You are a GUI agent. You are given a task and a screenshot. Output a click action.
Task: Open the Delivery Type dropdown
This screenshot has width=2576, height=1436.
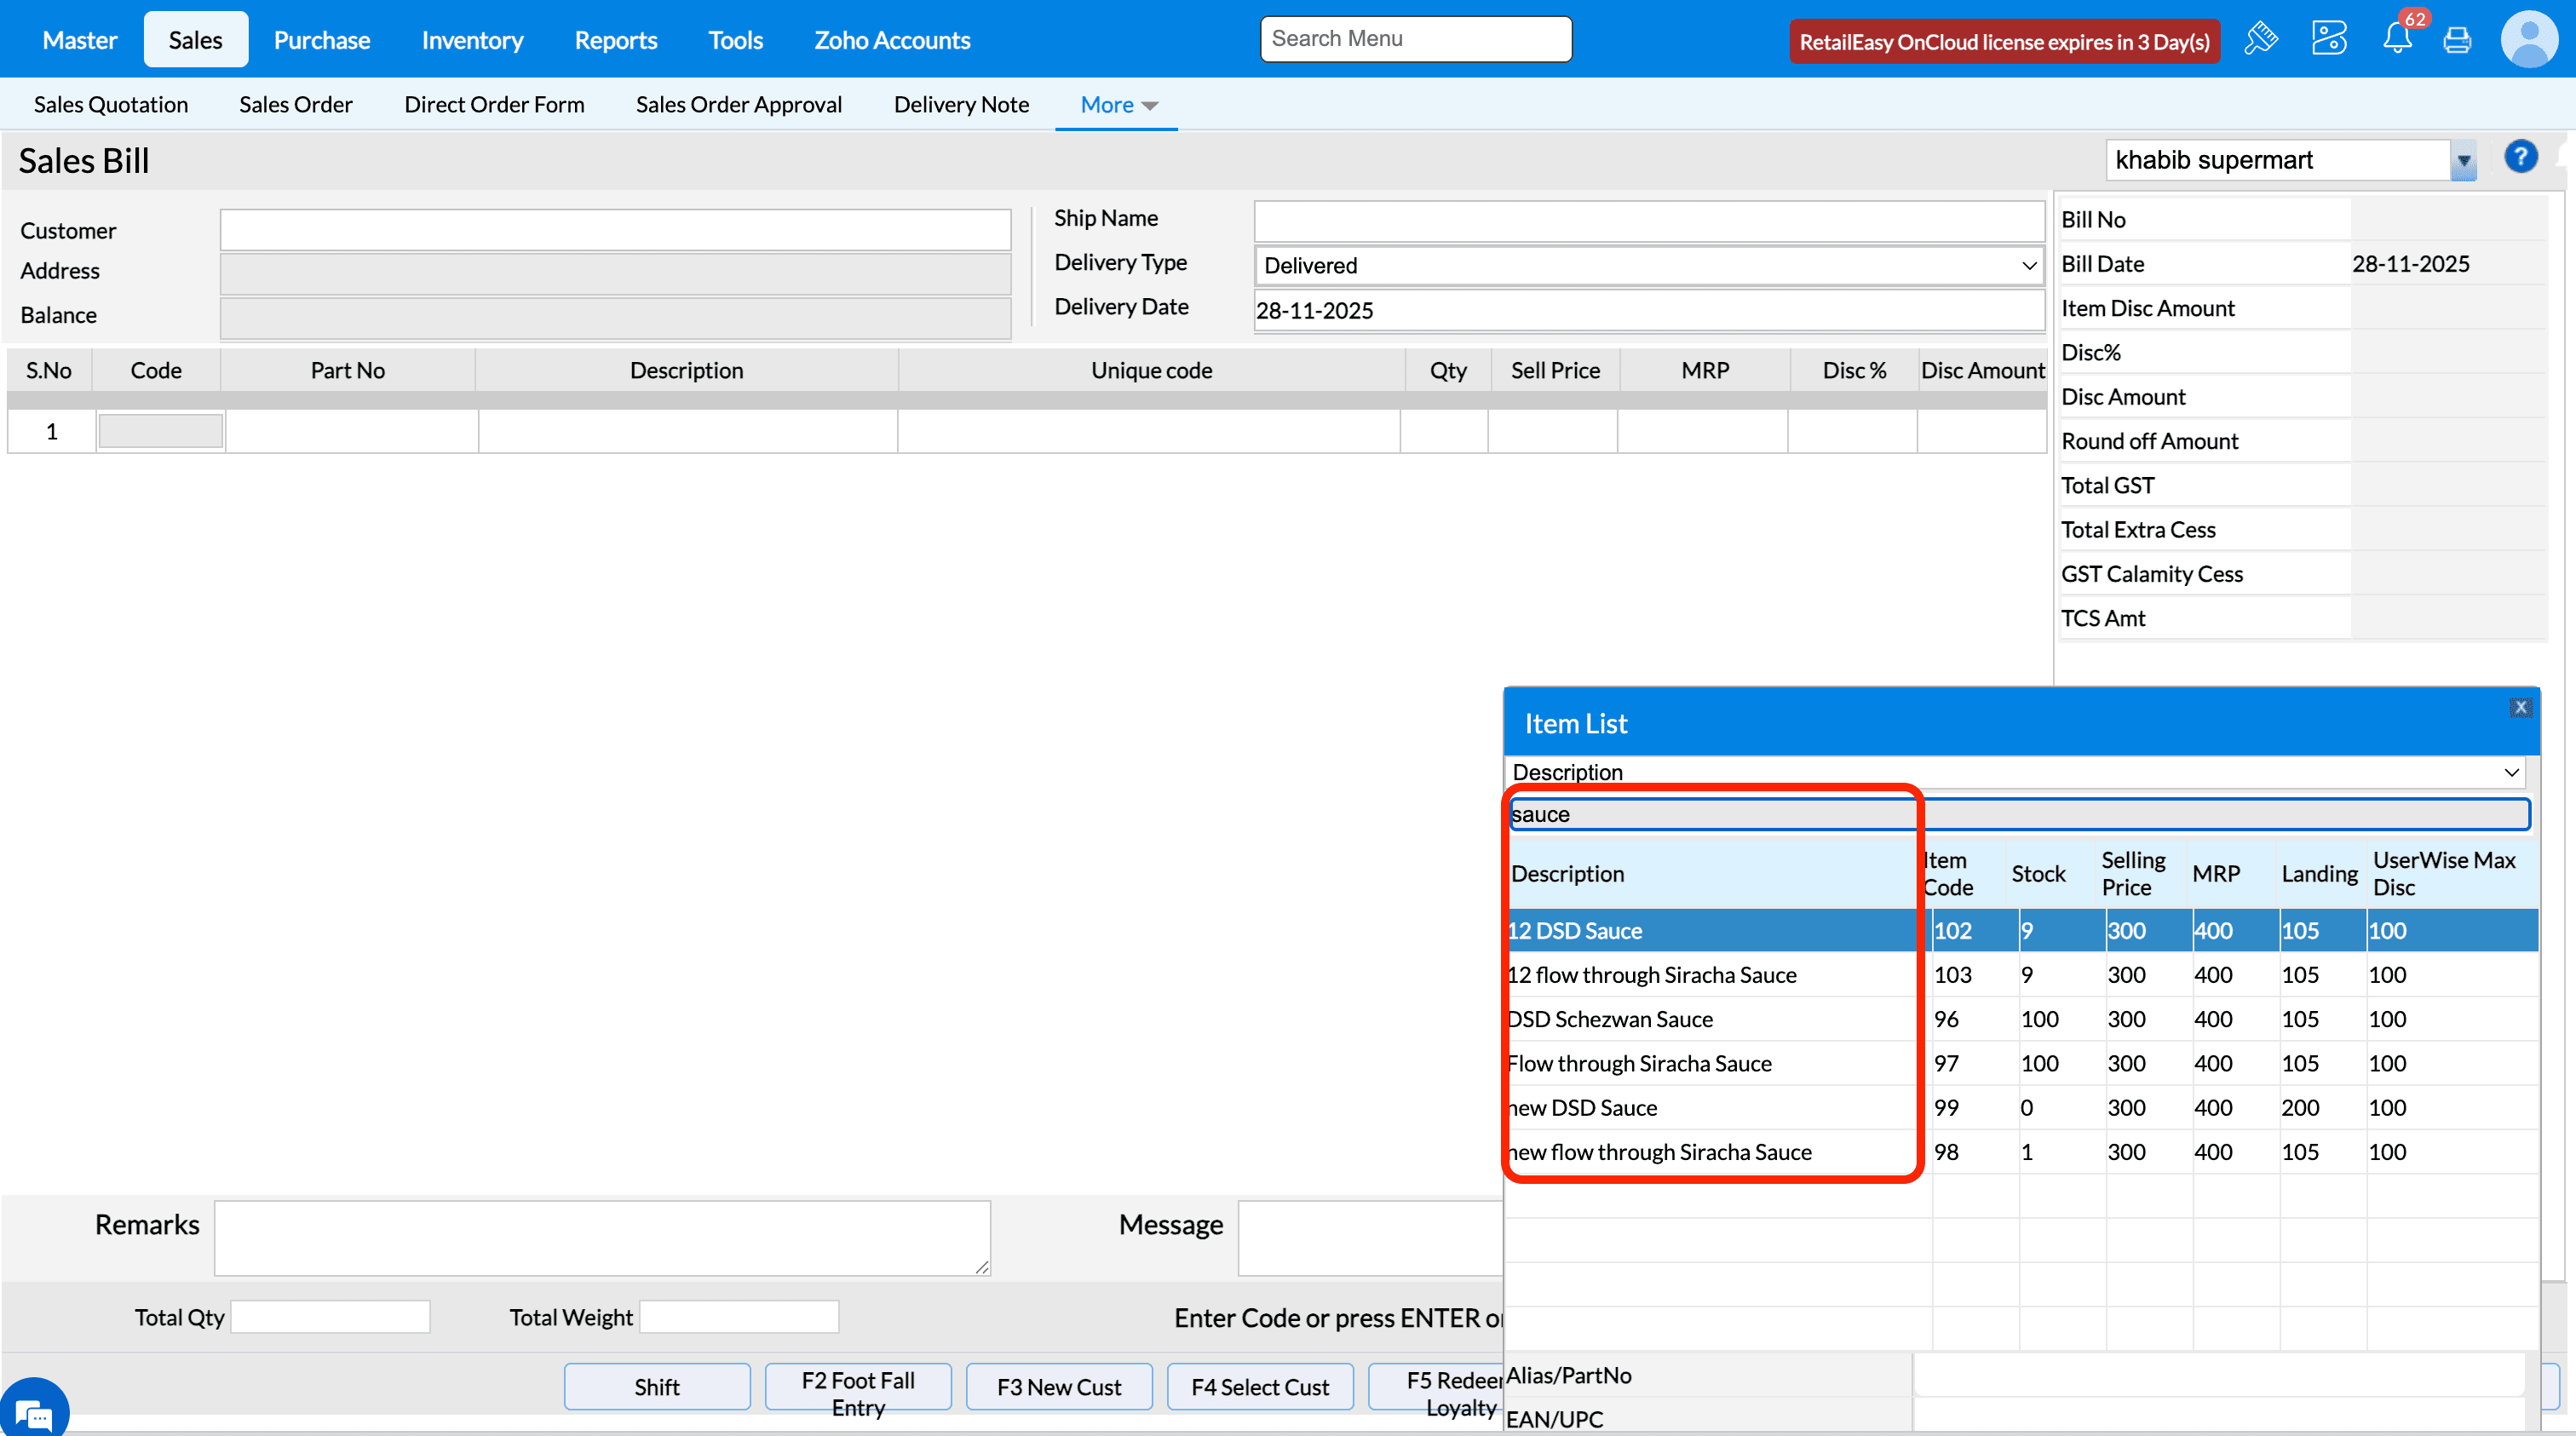pyautogui.click(x=1648, y=266)
